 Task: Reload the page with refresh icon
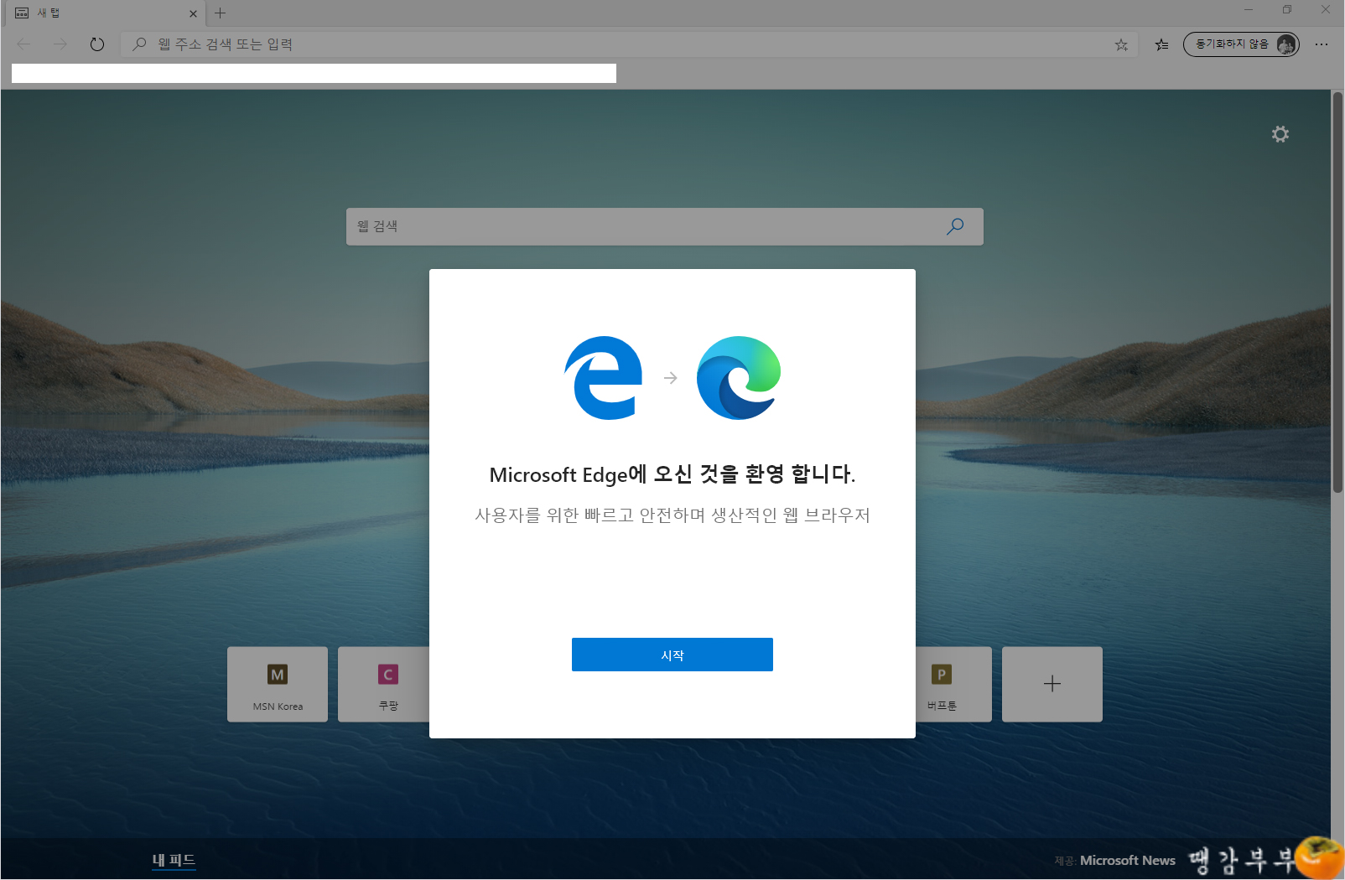(97, 44)
